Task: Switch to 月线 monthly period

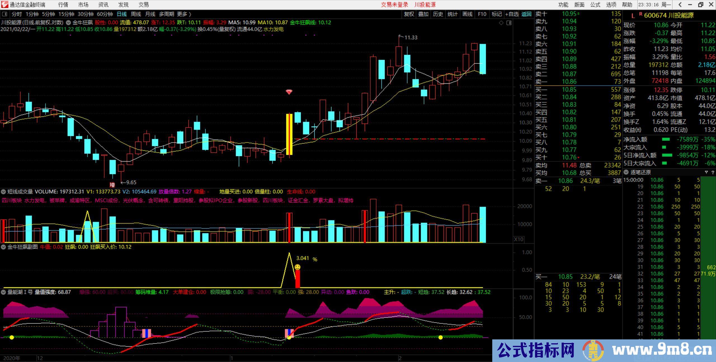Action: pos(150,14)
